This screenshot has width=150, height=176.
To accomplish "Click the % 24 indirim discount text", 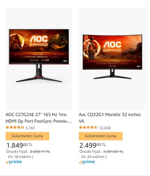I will [94, 157].
